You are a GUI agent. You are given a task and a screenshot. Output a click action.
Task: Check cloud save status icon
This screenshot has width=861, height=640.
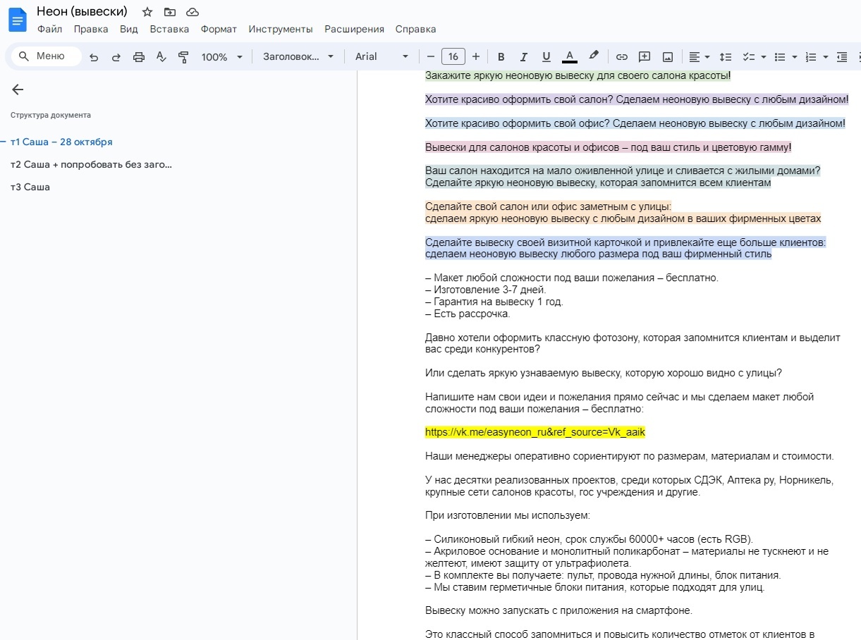pyautogui.click(x=193, y=12)
